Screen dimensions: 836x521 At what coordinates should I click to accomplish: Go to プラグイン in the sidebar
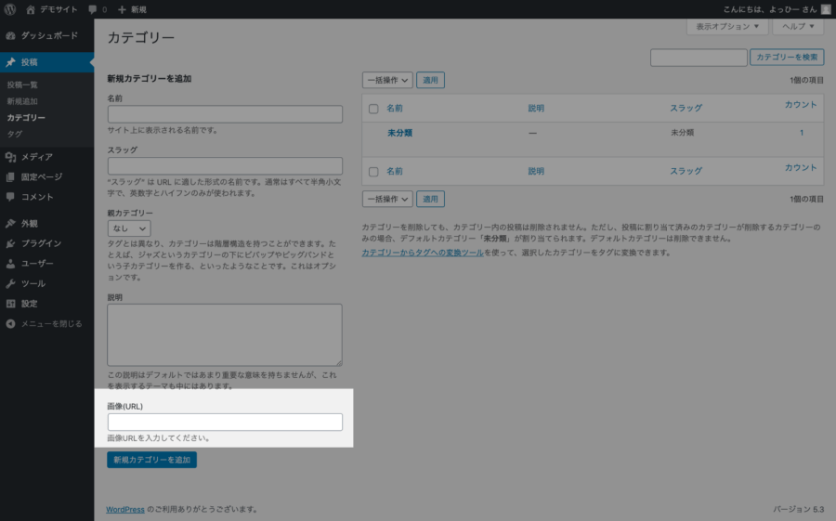[41, 243]
